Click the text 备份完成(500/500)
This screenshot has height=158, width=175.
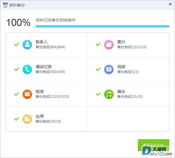(50, 72)
